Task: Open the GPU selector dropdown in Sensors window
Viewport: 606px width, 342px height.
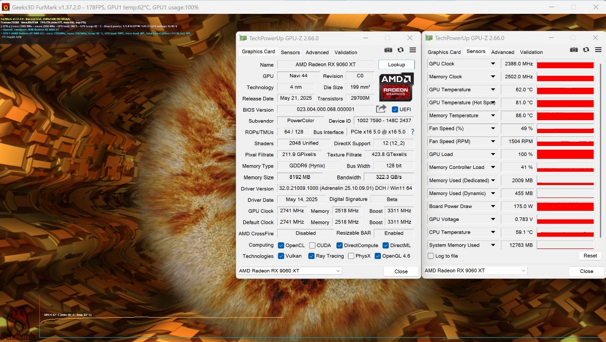Action: point(476,271)
